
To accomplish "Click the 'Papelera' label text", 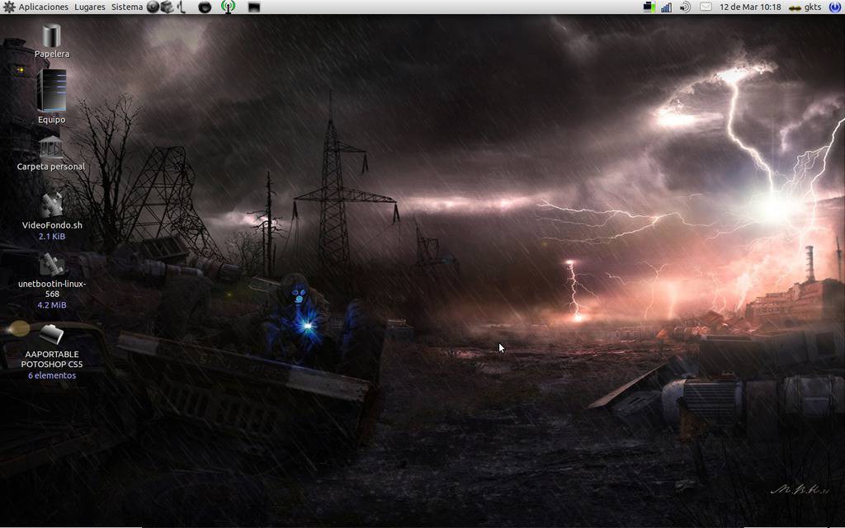I will [x=52, y=54].
